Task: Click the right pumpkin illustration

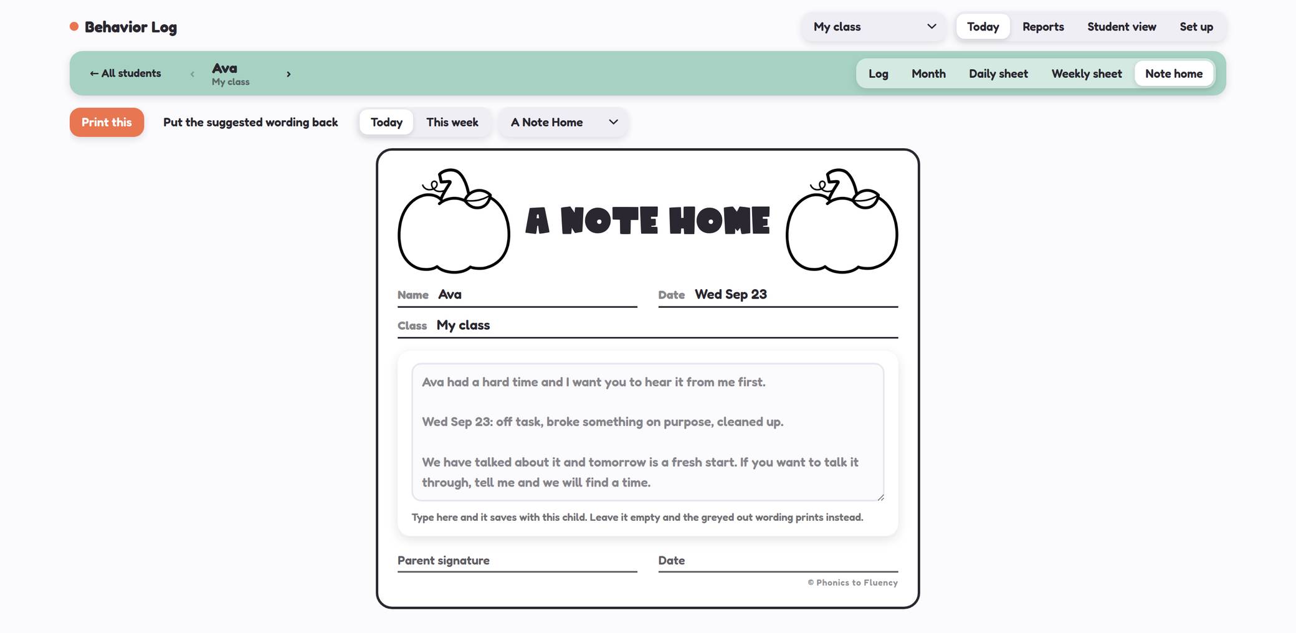Action: [842, 221]
